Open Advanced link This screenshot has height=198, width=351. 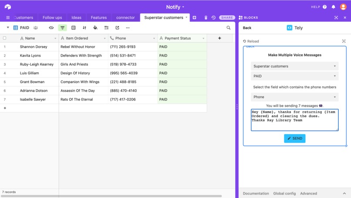pyautogui.click(x=308, y=193)
